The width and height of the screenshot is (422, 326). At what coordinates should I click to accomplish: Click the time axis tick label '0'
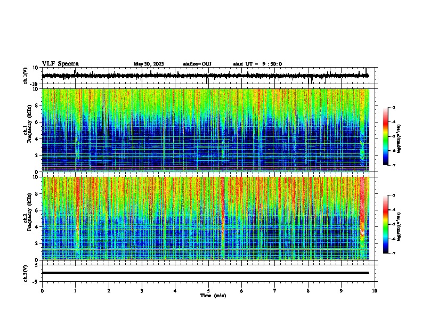[x=42, y=291]
